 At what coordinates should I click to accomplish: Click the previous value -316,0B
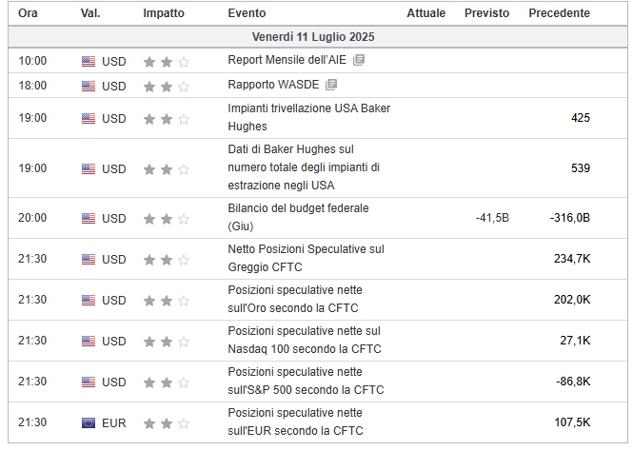tap(569, 218)
